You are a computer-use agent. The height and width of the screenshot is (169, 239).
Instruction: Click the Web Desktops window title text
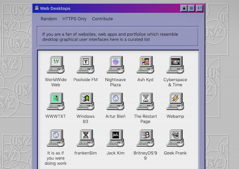(x=55, y=8)
